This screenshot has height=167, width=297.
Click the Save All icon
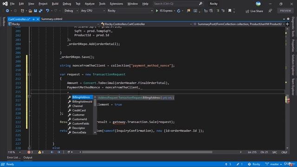(40, 11)
